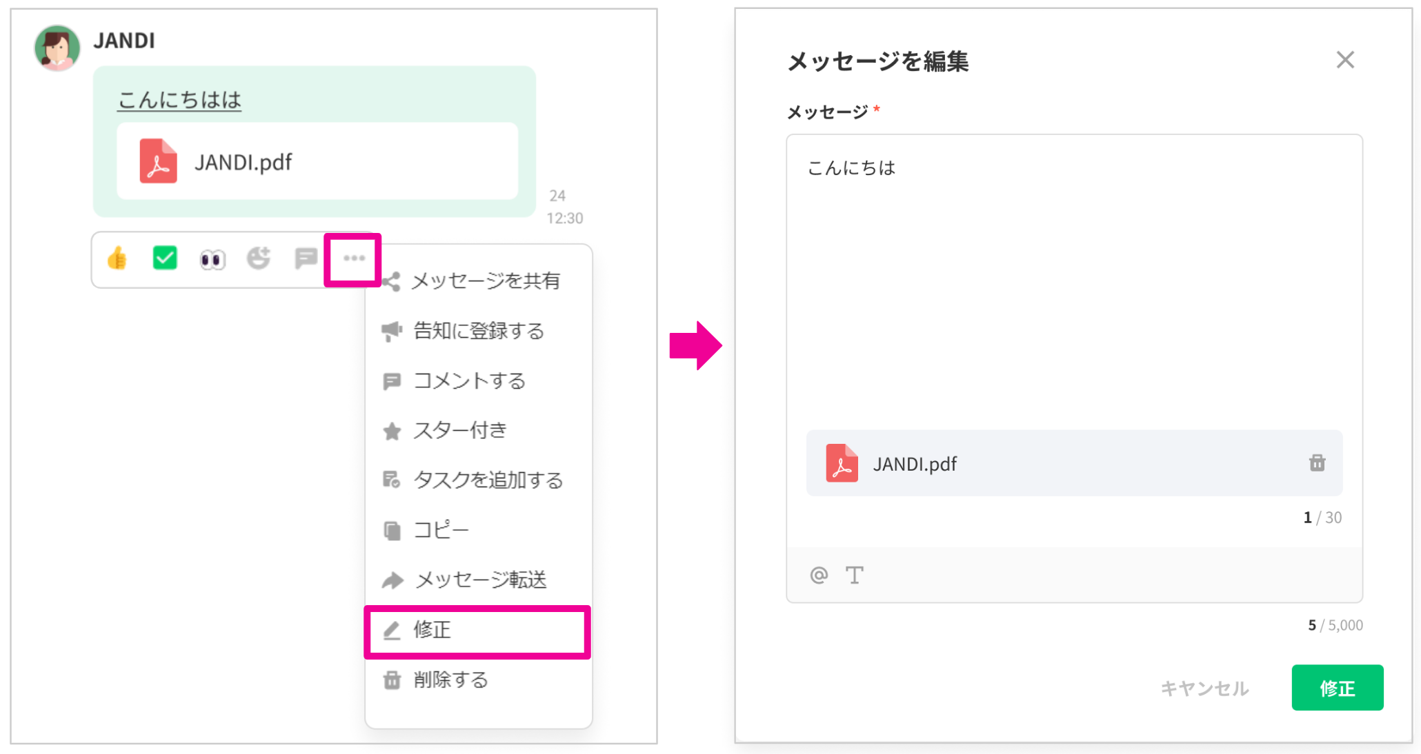1421x754 pixels.
Task: Click the @ mention icon
Action: (819, 575)
